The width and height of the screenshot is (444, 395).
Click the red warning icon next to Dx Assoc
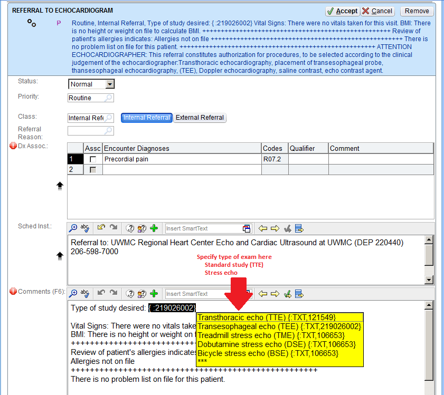pyautogui.click(x=13, y=146)
